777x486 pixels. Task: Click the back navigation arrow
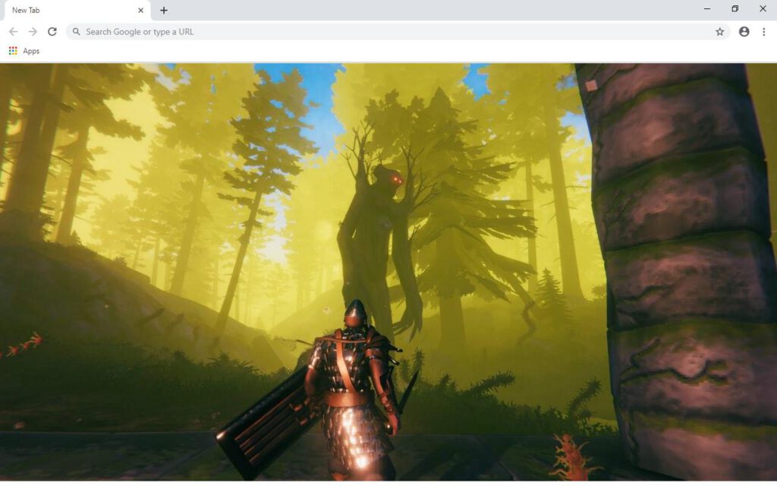click(14, 32)
